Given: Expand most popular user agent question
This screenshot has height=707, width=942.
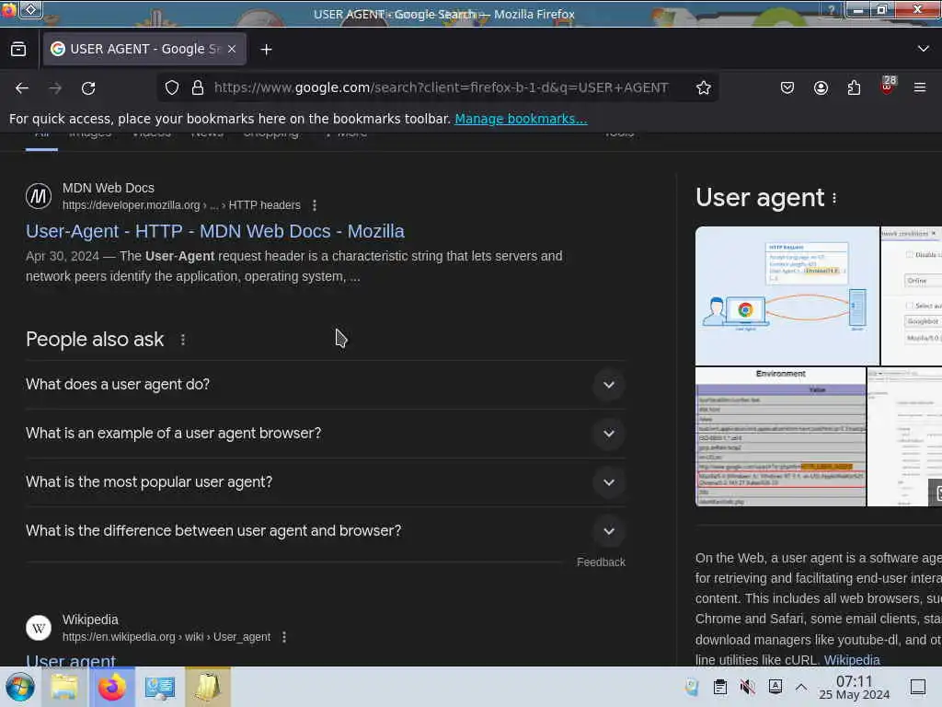Looking at the screenshot, I should click(325, 482).
